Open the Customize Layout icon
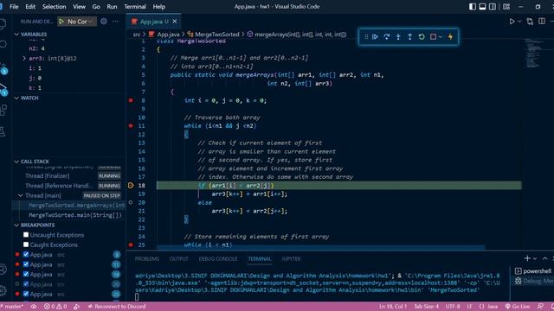The image size is (554, 311). 506,6
